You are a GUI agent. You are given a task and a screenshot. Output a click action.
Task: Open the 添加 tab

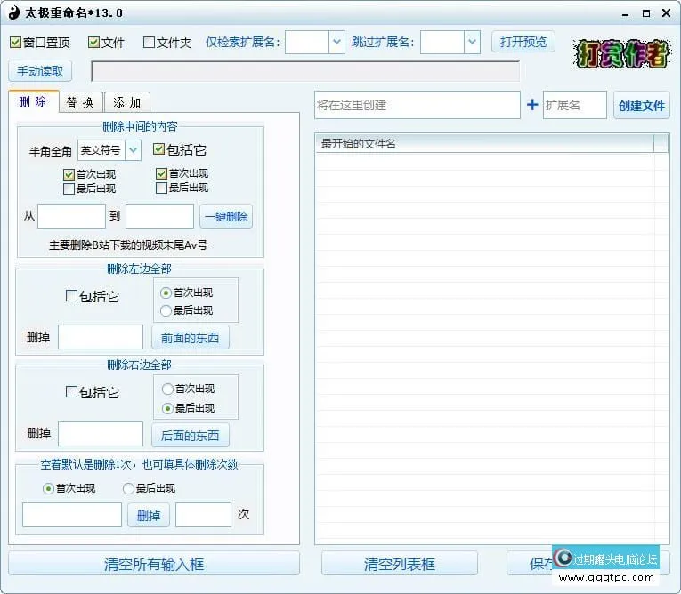coord(127,102)
